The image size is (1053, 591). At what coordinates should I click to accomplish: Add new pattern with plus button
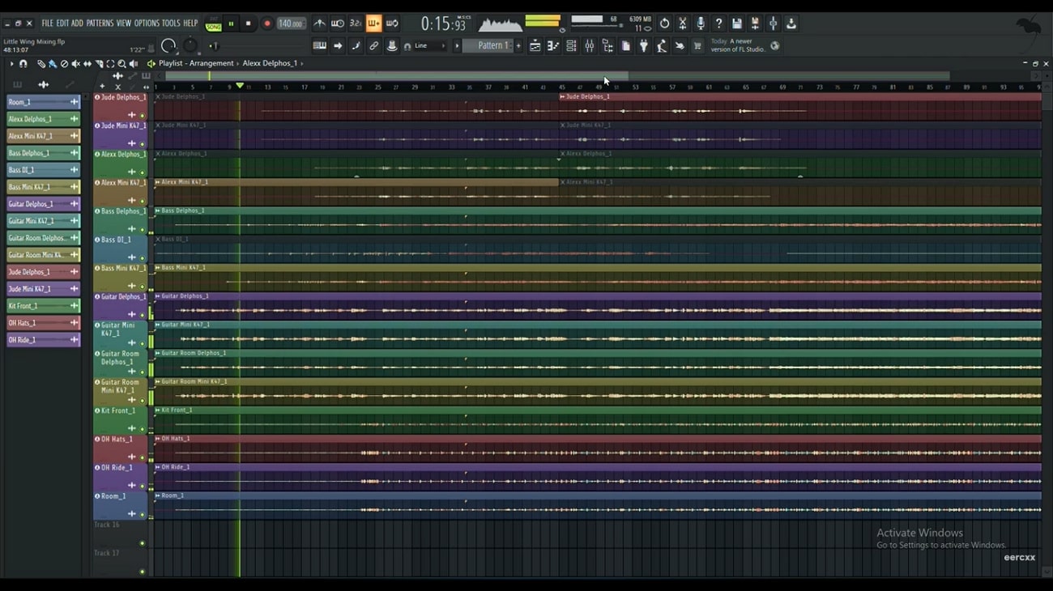518,46
